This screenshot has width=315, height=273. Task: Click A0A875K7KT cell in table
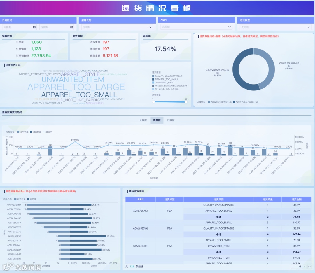pyautogui.click(x=140, y=211)
